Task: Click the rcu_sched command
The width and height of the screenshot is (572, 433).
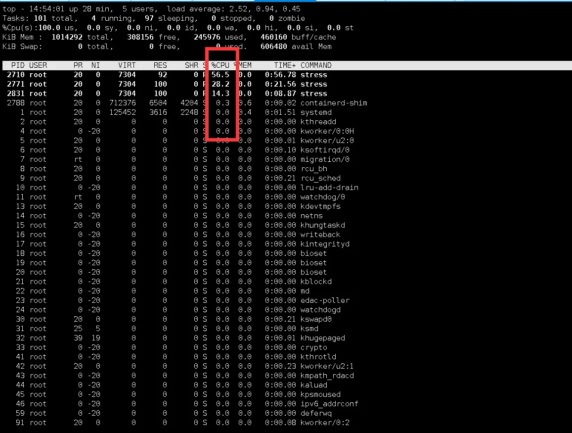Action: [321, 178]
